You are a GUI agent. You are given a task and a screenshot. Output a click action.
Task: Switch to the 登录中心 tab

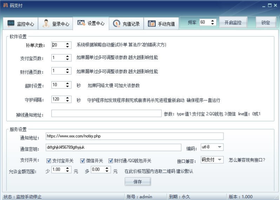point(56,24)
